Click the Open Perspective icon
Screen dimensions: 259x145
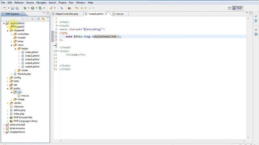pos(229,8)
